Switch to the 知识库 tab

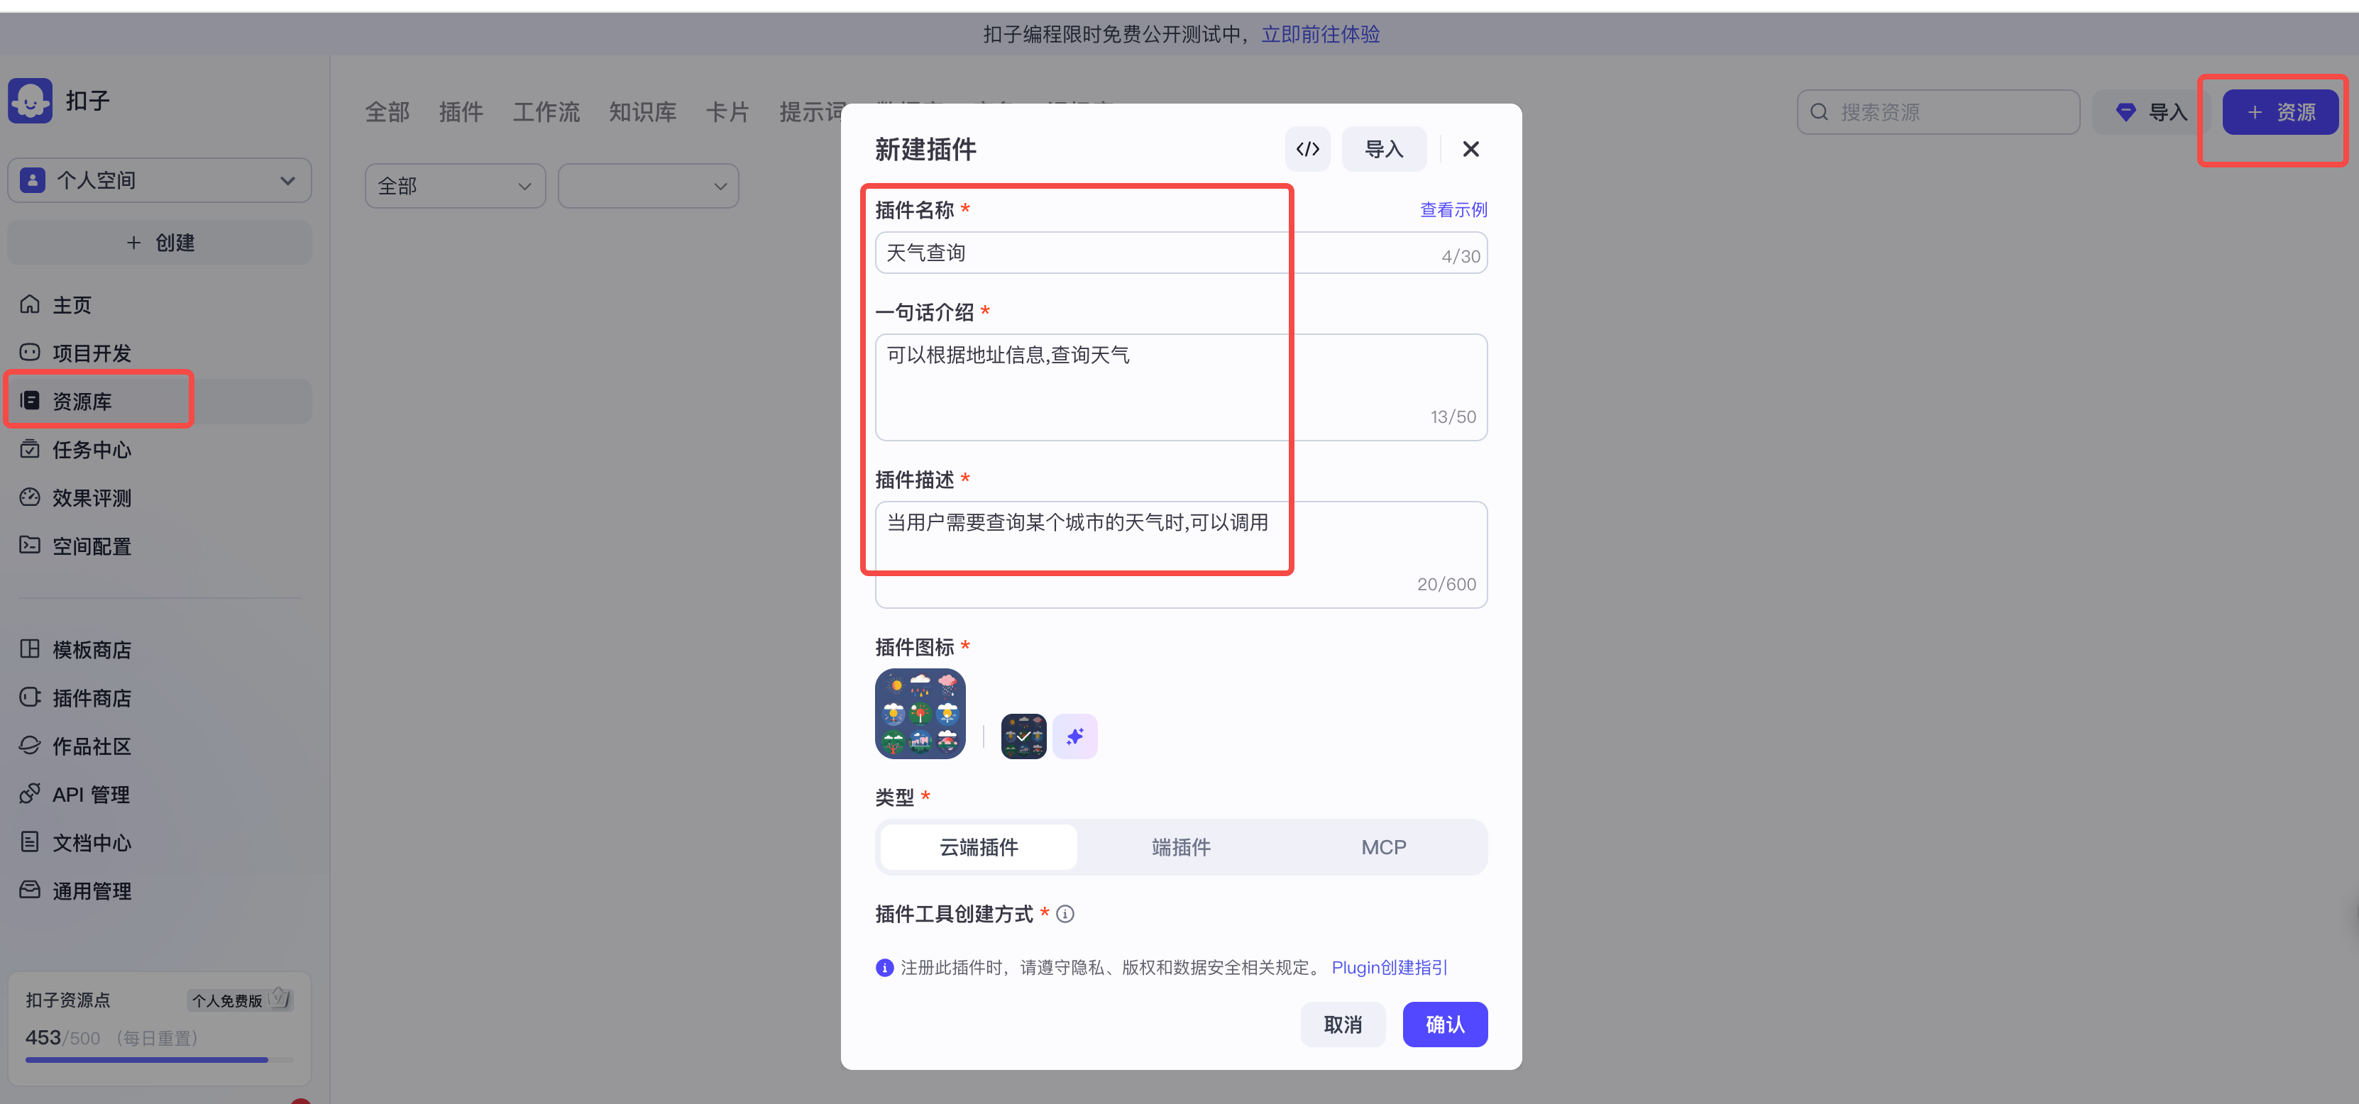(641, 111)
